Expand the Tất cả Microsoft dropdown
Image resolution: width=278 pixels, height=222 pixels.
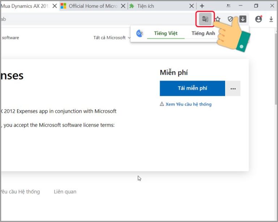112,38
